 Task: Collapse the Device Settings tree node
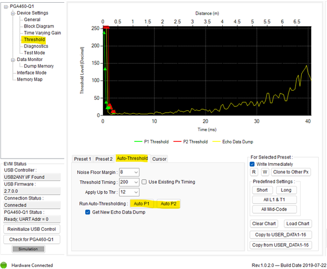(13, 13)
